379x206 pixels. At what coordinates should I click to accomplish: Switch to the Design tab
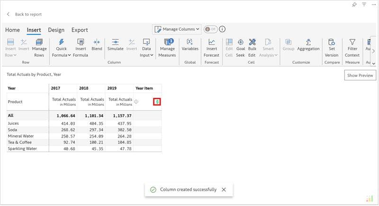point(56,30)
